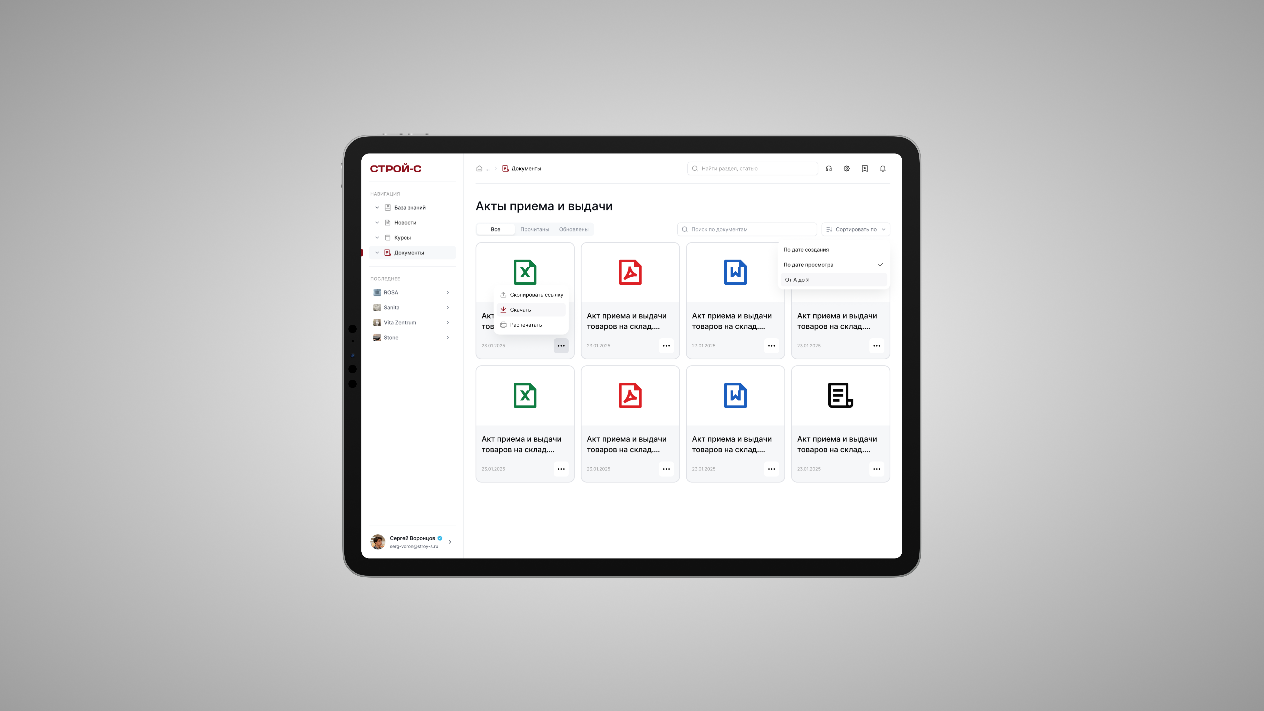Open 'Сортировать по' dropdown
The image size is (1264, 711).
pyautogui.click(x=855, y=229)
